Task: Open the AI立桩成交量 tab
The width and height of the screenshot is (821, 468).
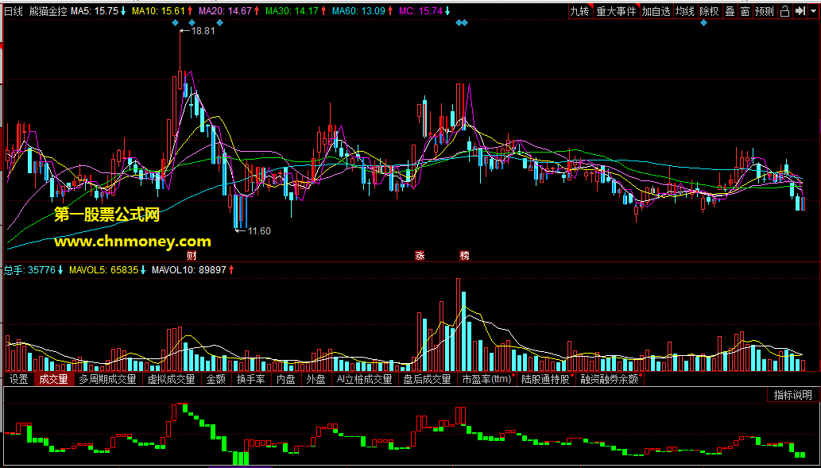Action: (365, 379)
